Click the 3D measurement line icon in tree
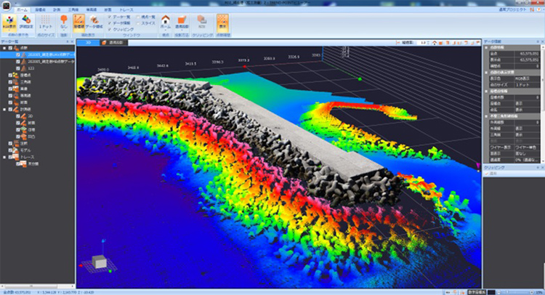545x295 pixels. [x=23, y=116]
